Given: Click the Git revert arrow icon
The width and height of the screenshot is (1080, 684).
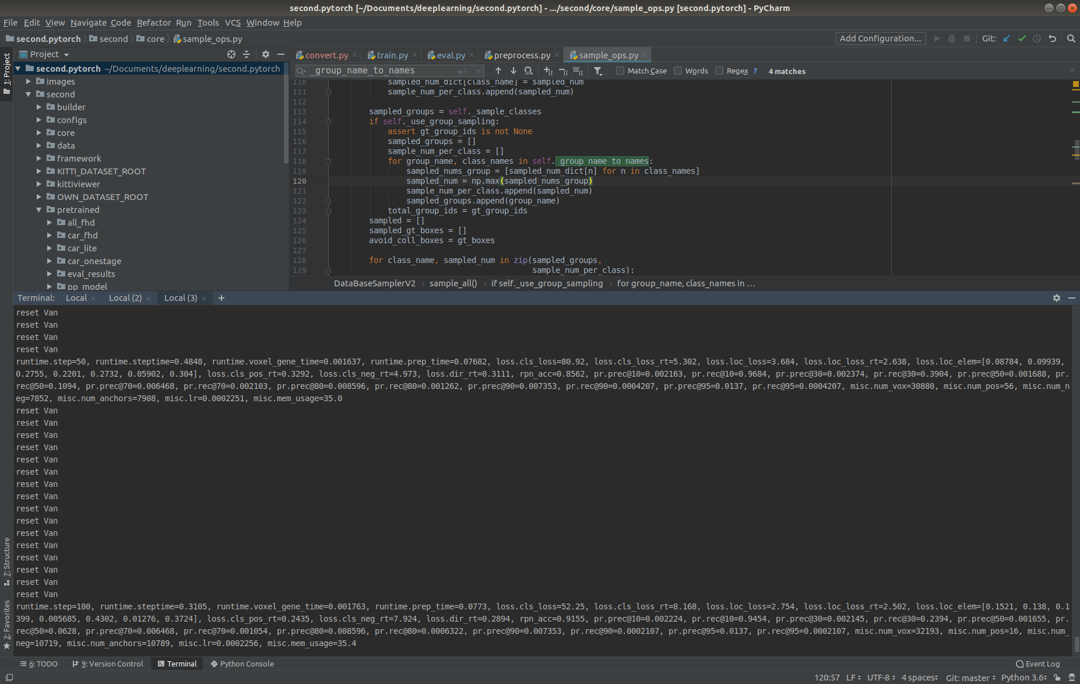Looking at the screenshot, I should 1052,38.
